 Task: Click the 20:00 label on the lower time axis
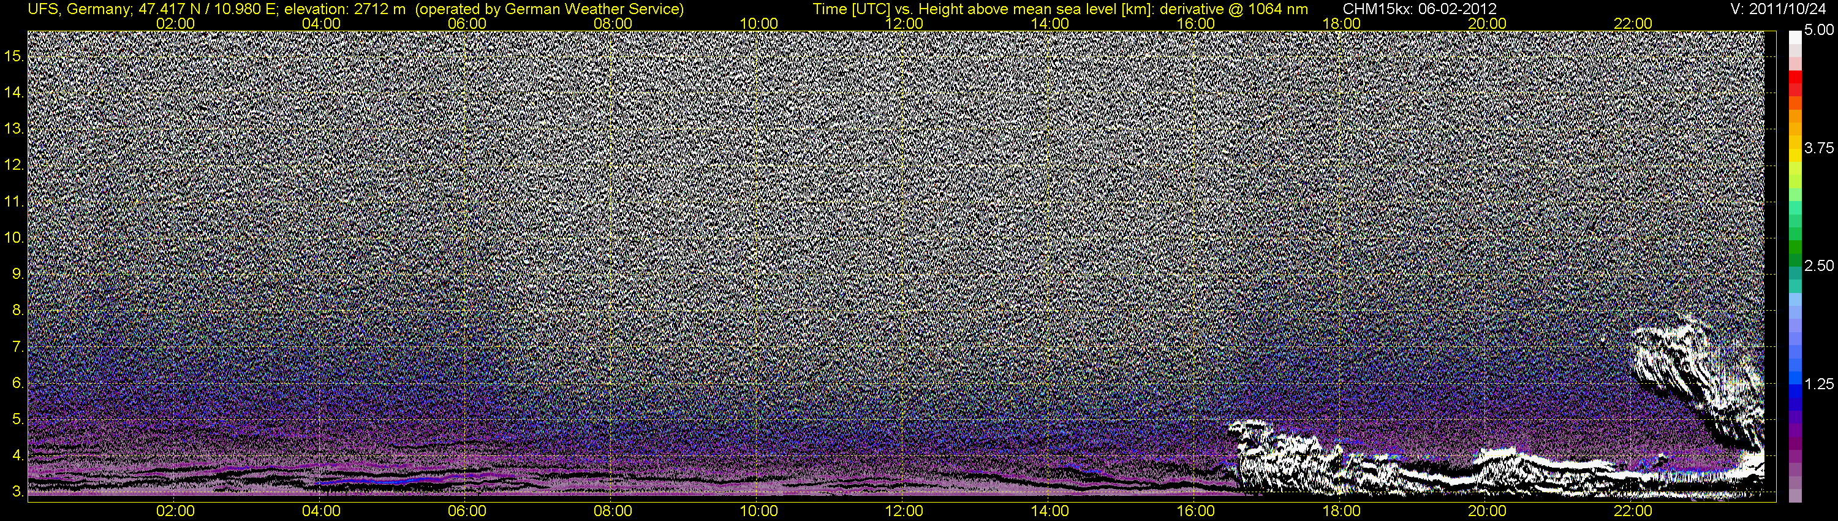[x=1487, y=511]
